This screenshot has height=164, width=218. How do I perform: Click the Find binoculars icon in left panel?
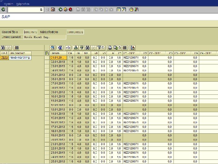tap(3, 48)
